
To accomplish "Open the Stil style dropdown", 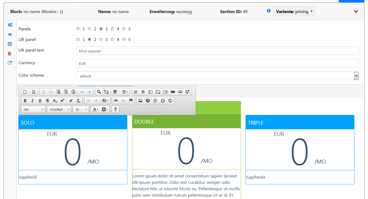I will tap(33, 109).
